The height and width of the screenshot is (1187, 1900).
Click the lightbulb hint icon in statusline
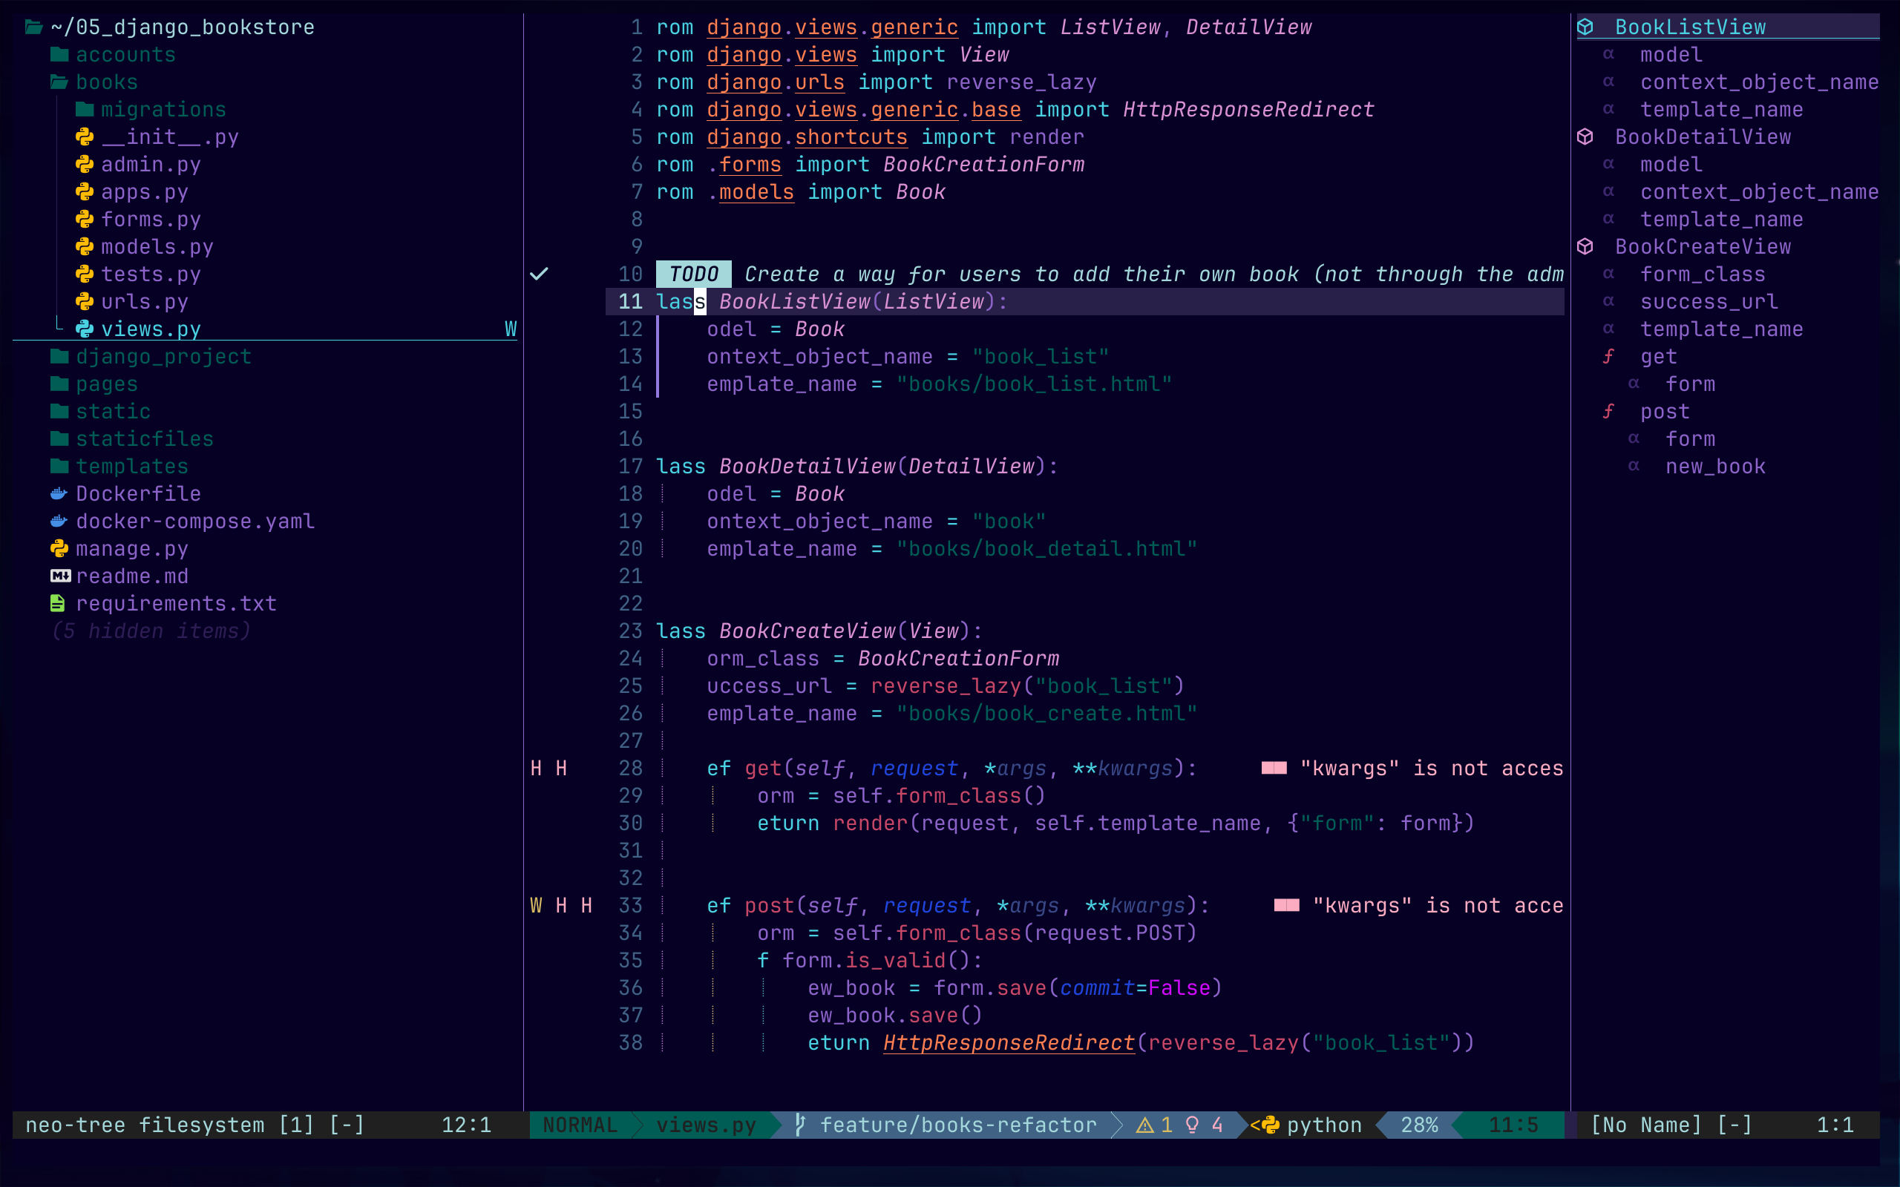coord(1193,1125)
